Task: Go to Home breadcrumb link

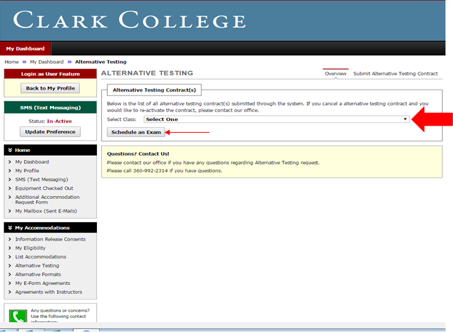Action: coord(12,62)
